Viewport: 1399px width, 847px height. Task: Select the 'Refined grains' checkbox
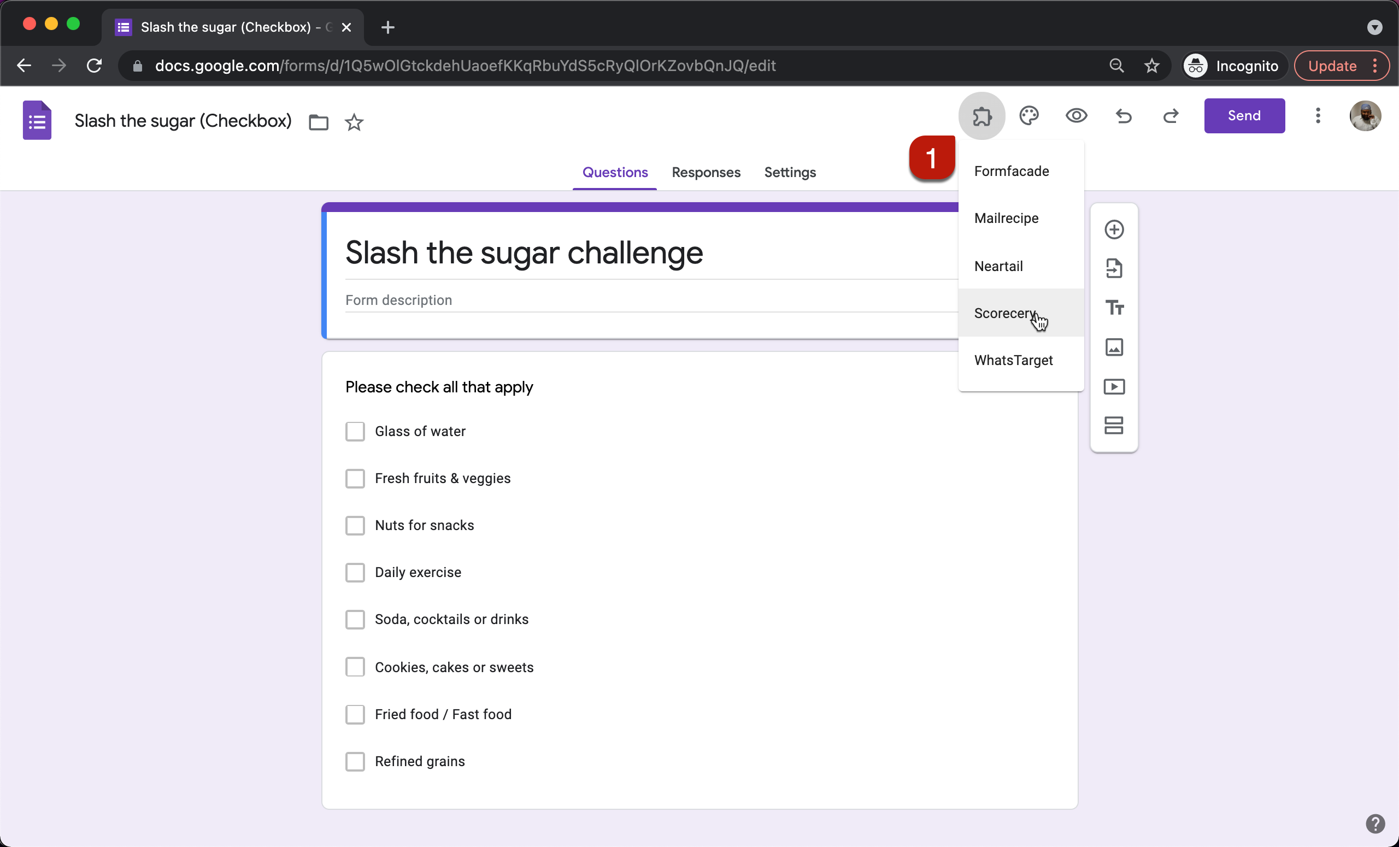[355, 761]
